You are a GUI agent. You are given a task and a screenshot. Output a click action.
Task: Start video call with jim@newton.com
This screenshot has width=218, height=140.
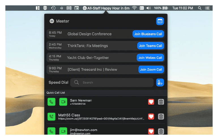click(x=63, y=131)
